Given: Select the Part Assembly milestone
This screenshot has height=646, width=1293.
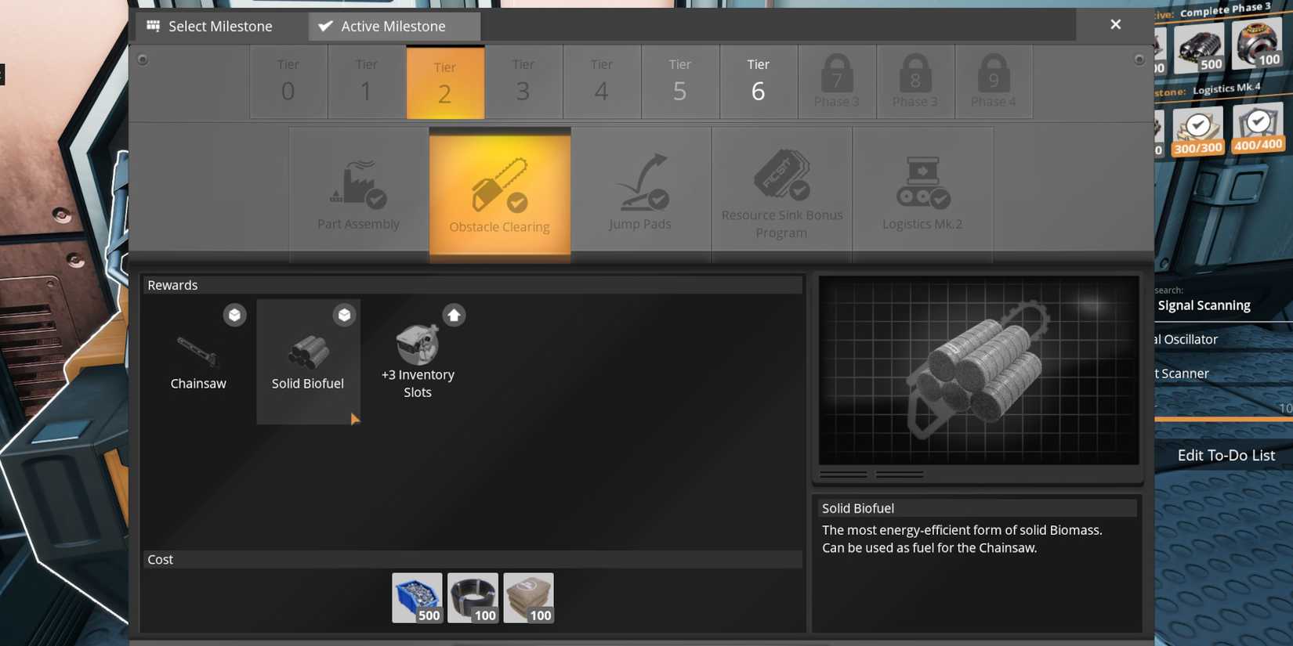Looking at the screenshot, I should pyautogui.click(x=358, y=193).
